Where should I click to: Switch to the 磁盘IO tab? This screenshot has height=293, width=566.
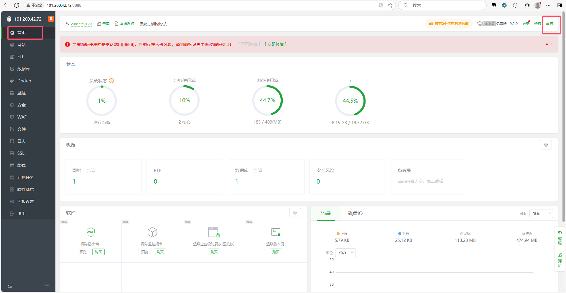click(355, 213)
